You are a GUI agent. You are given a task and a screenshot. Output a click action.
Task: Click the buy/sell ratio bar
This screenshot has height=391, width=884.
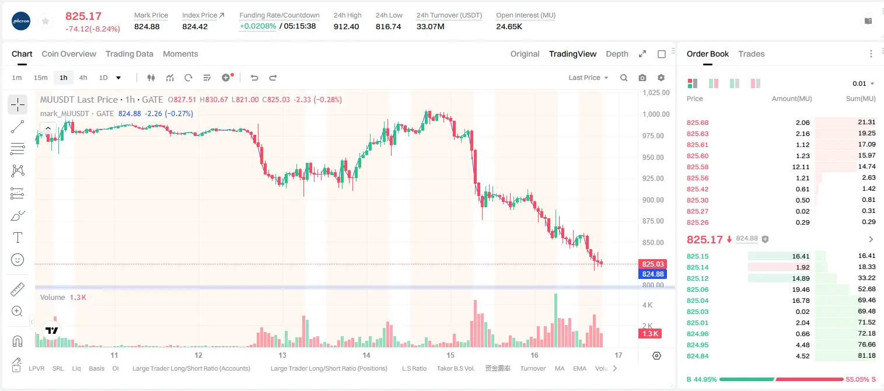pyautogui.click(x=781, y=379)
